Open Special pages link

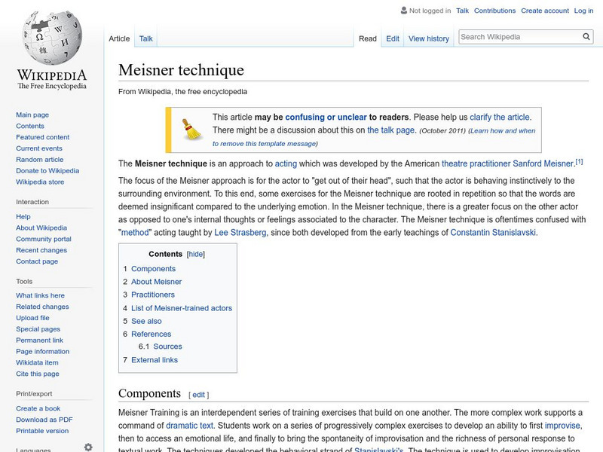[x=38, y=328]
